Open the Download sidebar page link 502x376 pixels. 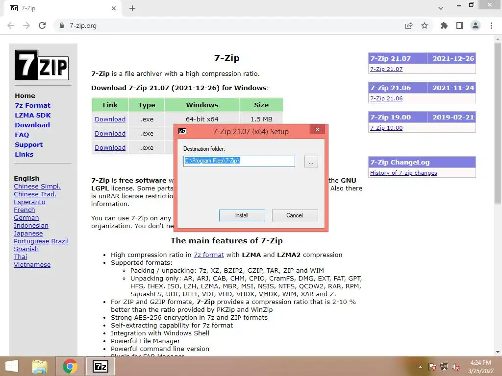pos(32,125)
